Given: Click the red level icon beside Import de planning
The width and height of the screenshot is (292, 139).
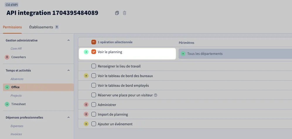Looking at the screenshot, I should click(x=86, y=114).
